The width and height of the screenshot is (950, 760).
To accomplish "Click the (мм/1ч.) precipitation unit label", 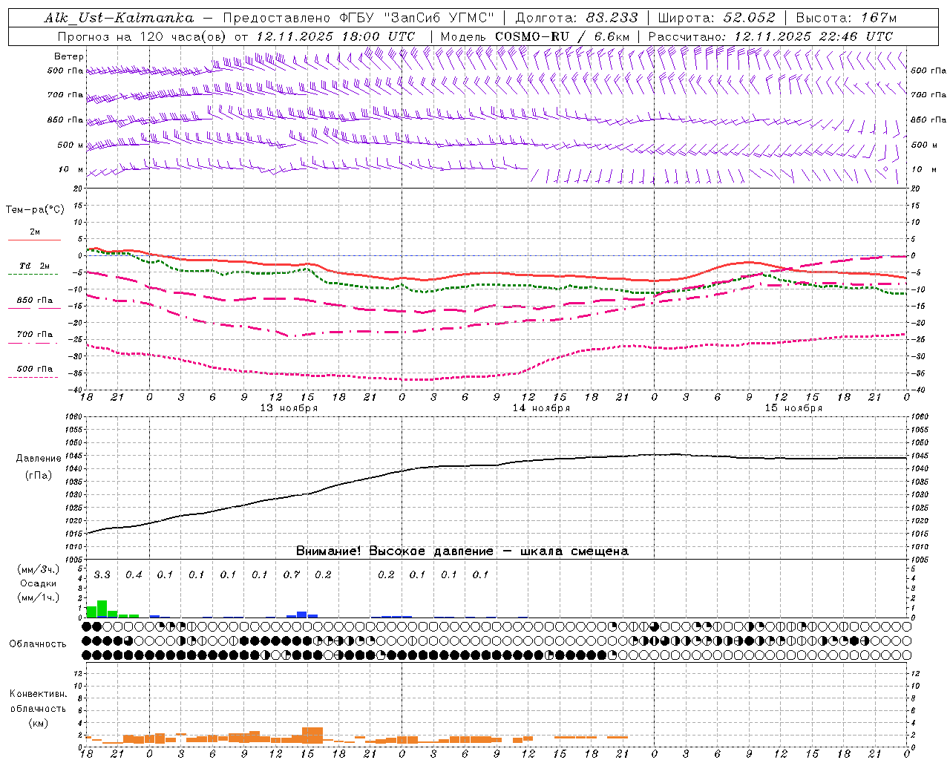I will [38, 597].
